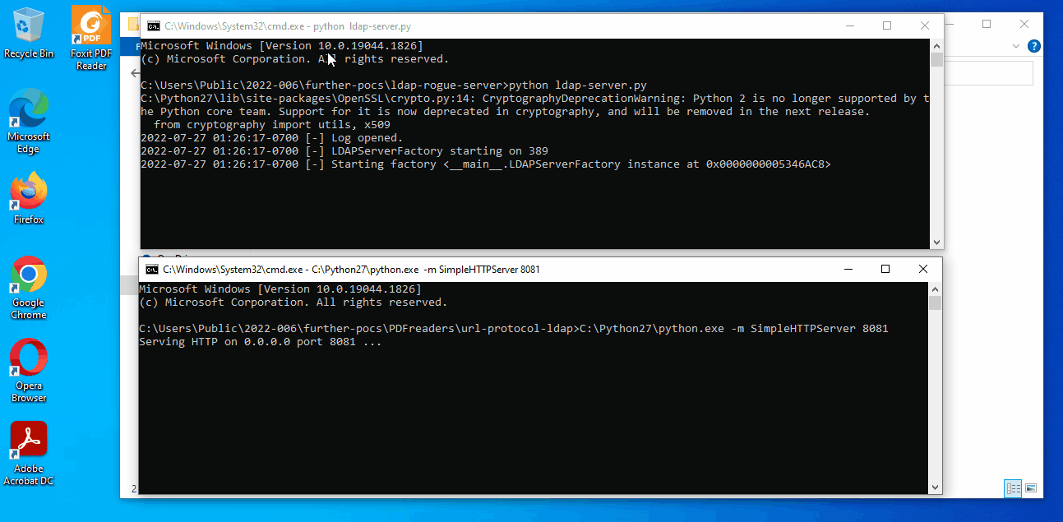Click scroll-up arrow in SimpleHTTPServer cmd window

click(935, 289)
